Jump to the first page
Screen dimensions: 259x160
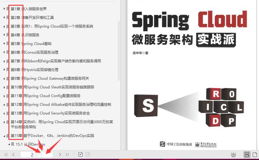(x=6, y=155)
